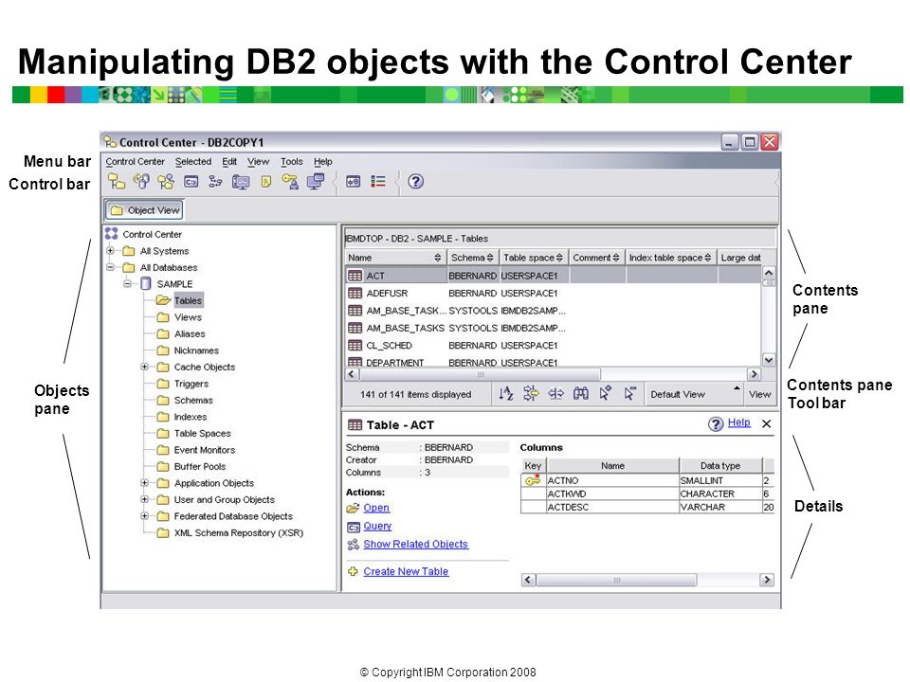Sort by the Schema column header

(472, 258)
